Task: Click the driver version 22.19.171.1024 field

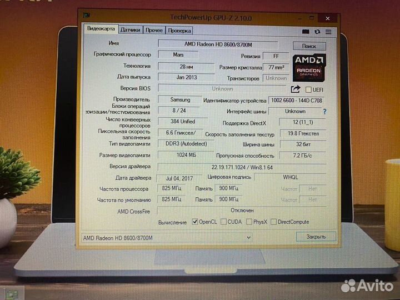Action: 242,167
